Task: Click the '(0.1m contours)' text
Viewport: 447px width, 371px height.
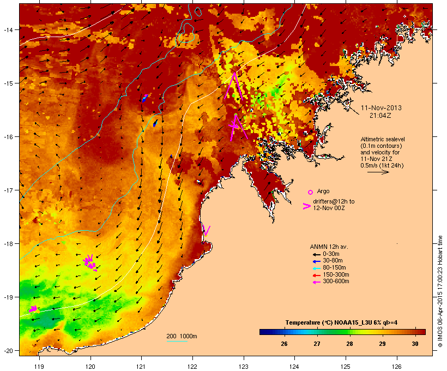Action: pyautogui.click(x=381, y=146)
